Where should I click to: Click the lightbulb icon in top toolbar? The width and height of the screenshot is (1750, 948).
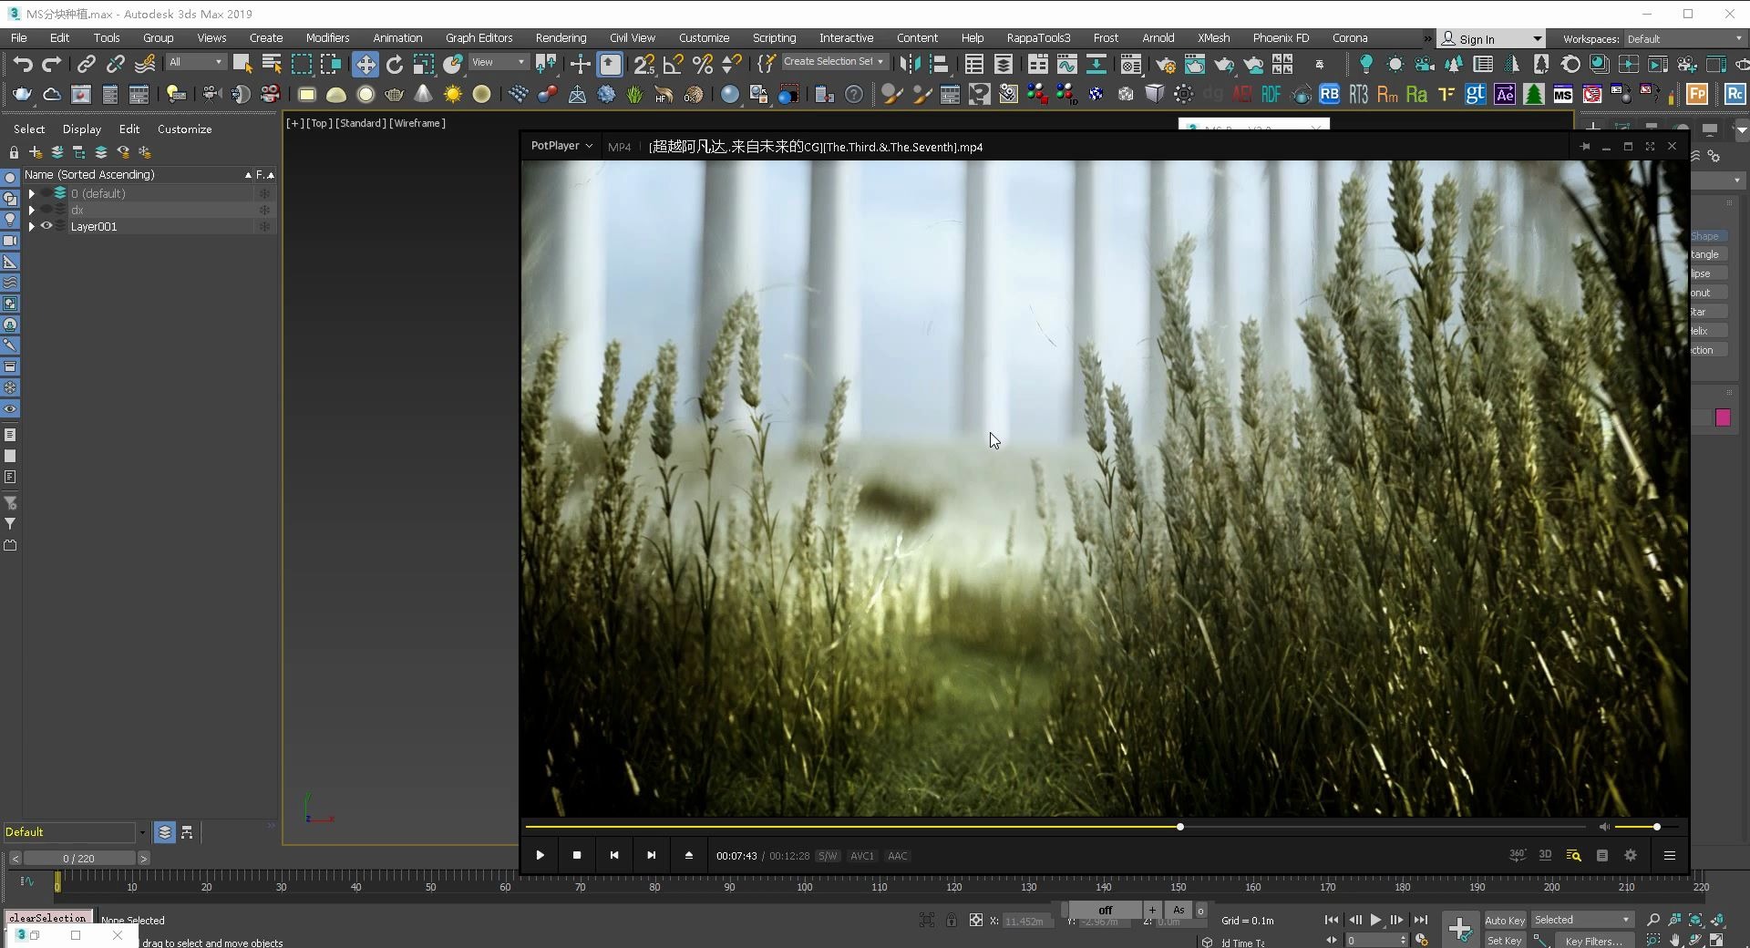point(1365,64)
